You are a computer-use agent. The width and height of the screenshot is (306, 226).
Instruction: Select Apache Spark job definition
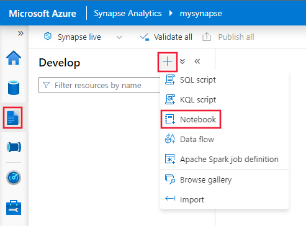pyautogui.click(x=224, y=159)
